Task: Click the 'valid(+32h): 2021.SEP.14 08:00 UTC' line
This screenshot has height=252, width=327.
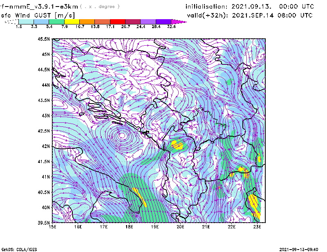Action: [x=250, y=15]
